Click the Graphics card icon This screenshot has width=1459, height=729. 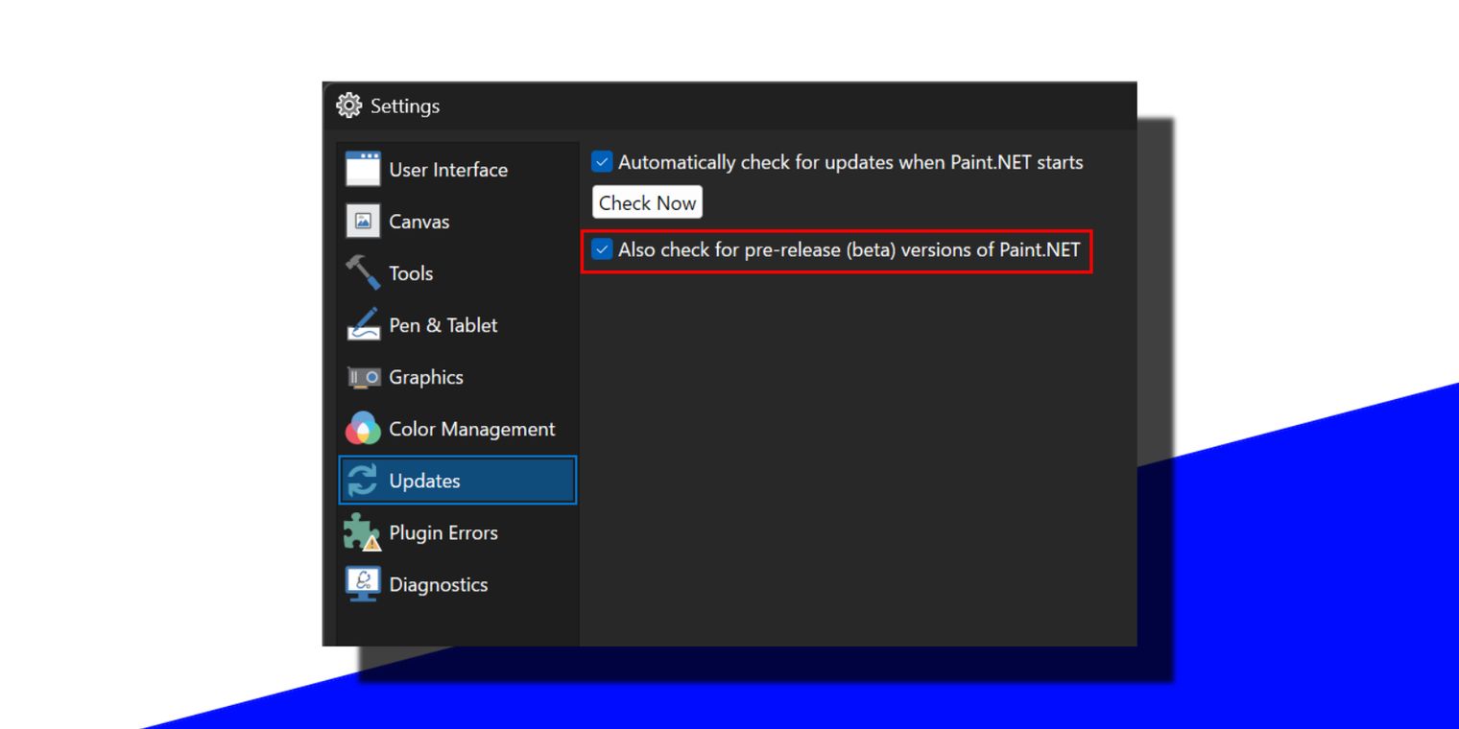363,378
